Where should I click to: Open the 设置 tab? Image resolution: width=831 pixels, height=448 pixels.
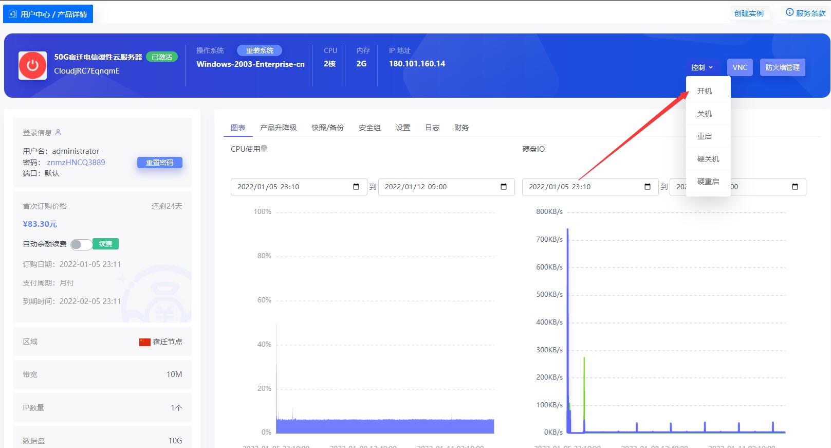click(403, 128)
